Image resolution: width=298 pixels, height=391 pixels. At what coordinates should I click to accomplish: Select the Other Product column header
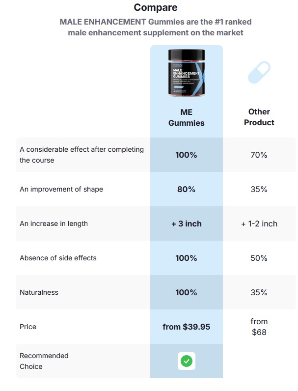tap(259, 117)
